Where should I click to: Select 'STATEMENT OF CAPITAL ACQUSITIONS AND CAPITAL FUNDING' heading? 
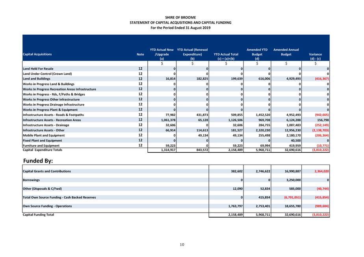[x=180, y=22]
